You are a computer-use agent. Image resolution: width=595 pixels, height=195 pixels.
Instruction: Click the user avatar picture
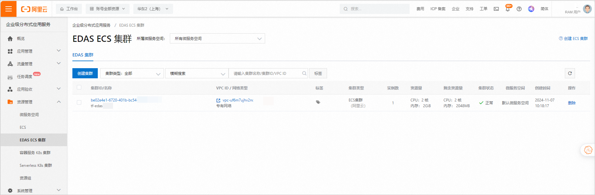pos(587,9)
